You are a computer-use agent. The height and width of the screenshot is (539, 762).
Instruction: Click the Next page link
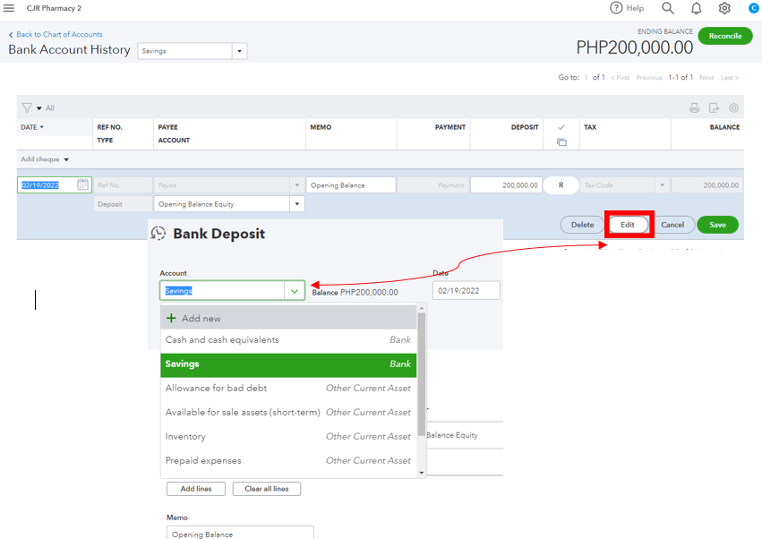(x=706, y=78)
